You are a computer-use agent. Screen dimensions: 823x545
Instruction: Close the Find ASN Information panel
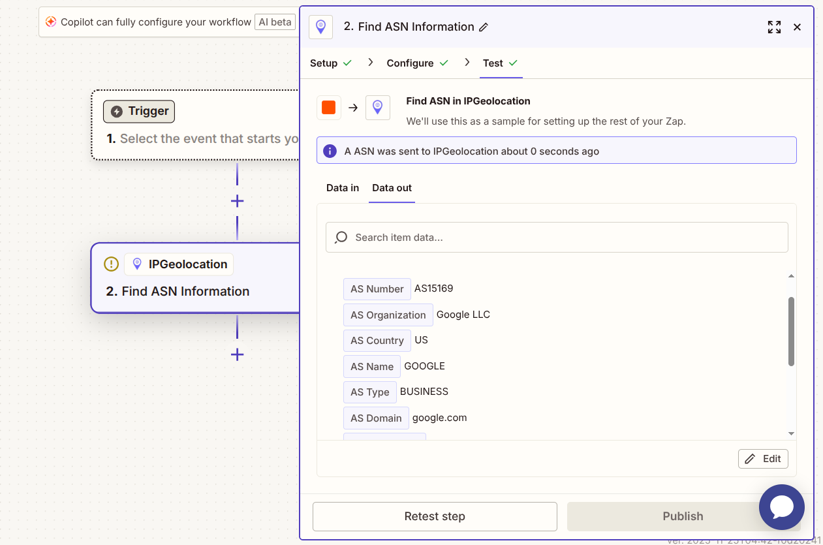click(797, 27)
